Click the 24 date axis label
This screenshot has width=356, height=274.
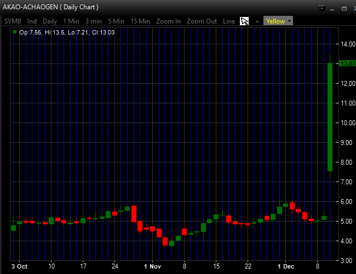115,266
